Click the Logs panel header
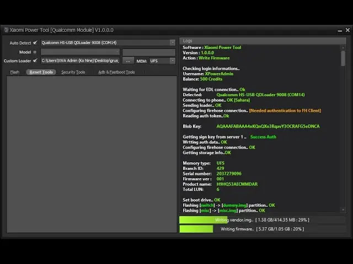This screenshot has width=353, height=264. coord(263,41)
